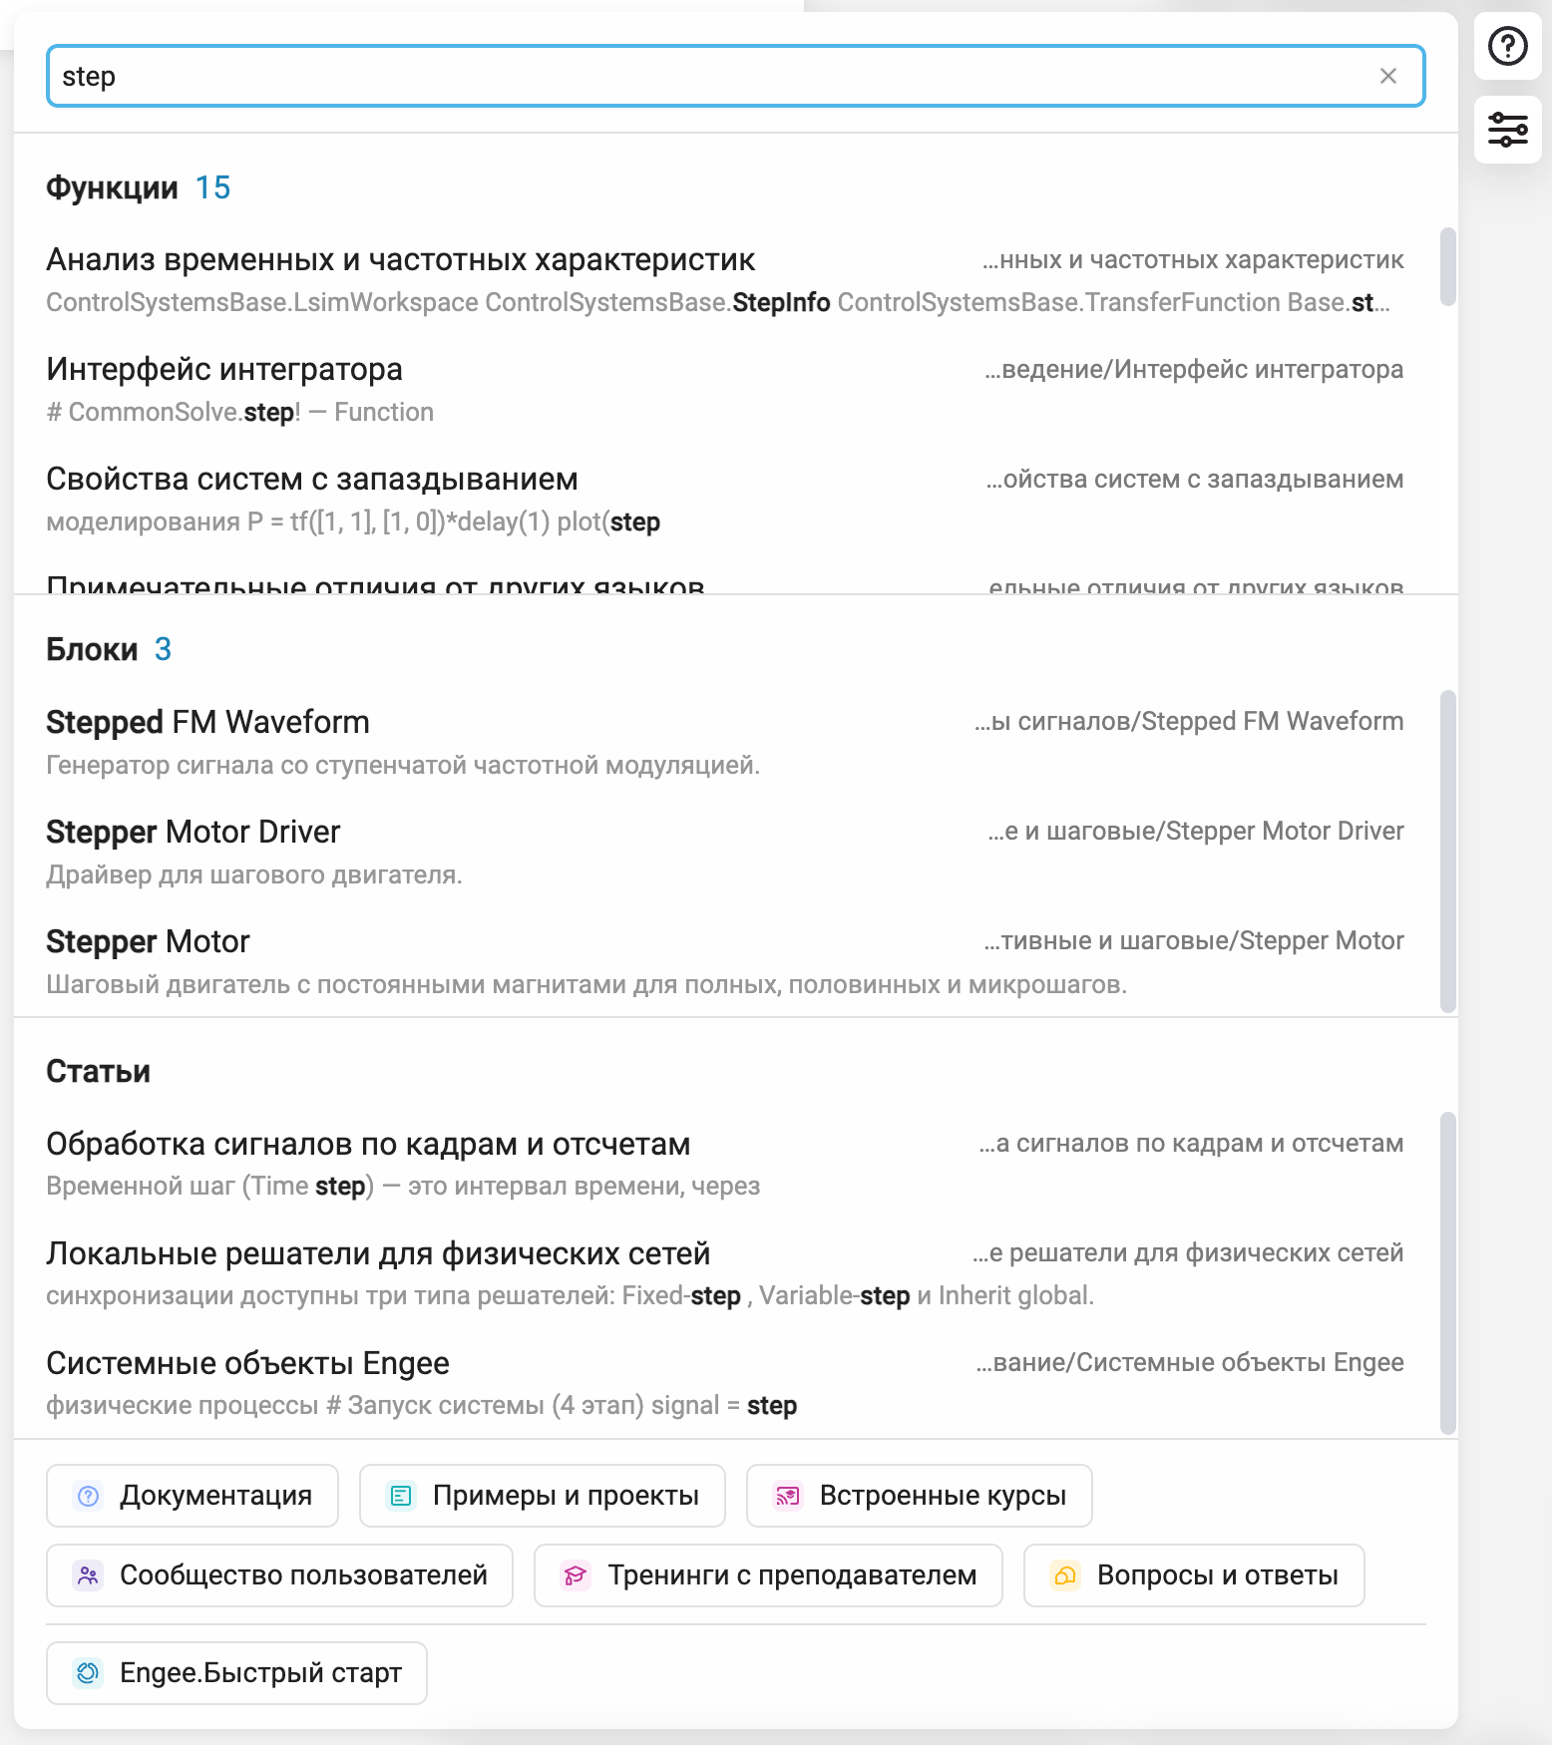Open Stepped FM Waveform block
The width and height of the screenshot is (1552, 1745).
[725, 743]
